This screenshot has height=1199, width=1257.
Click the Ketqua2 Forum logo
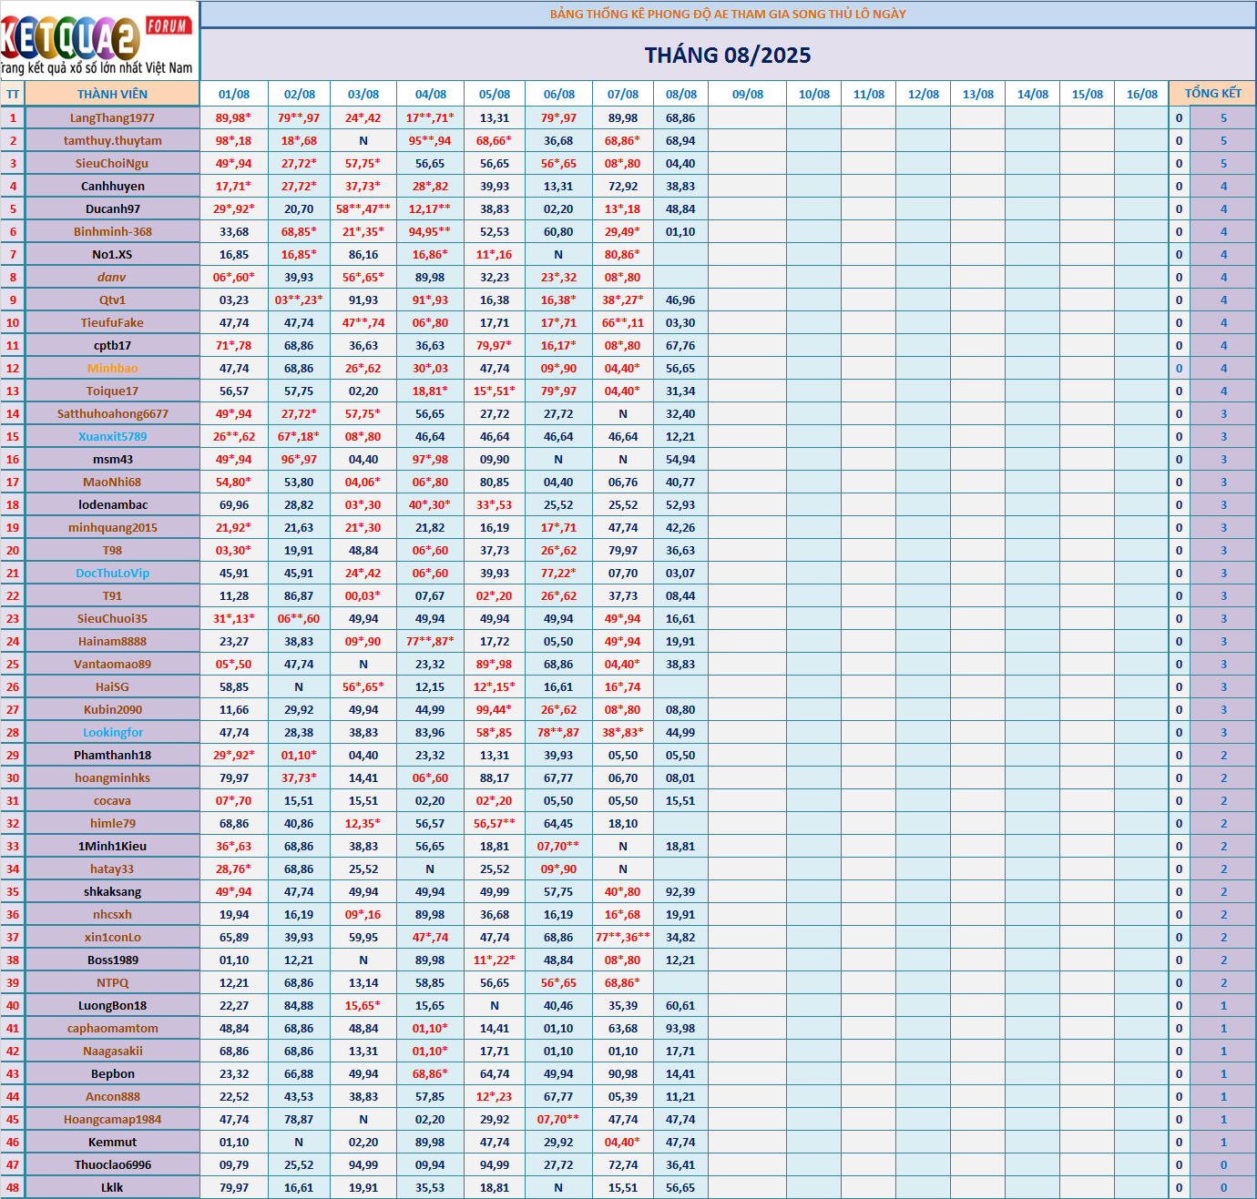coord(99,40)
